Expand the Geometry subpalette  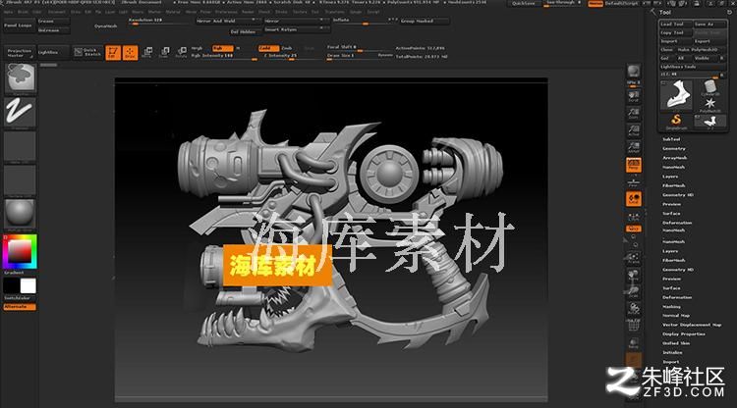click(673, 149)
